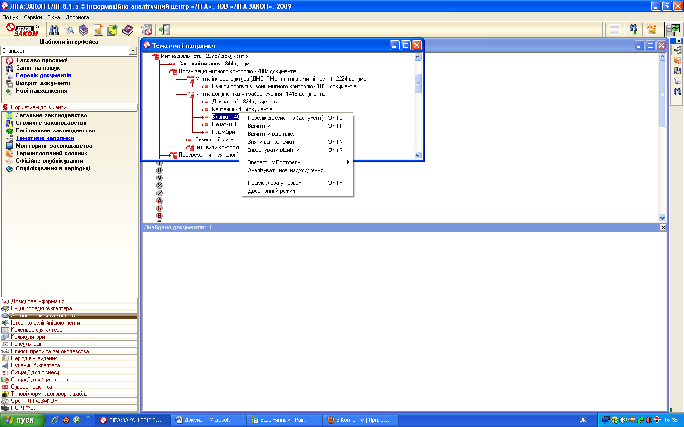Open Загальне законодавство in left panel
The width and height of the screenshot is (684, 427).
[51, 115]
